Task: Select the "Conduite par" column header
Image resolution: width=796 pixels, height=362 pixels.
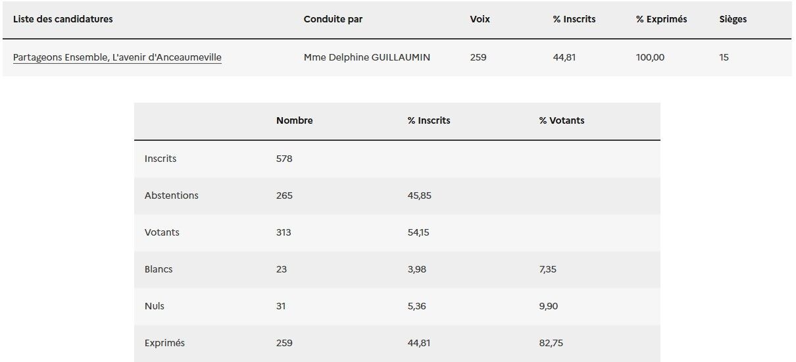Action: 333,20
